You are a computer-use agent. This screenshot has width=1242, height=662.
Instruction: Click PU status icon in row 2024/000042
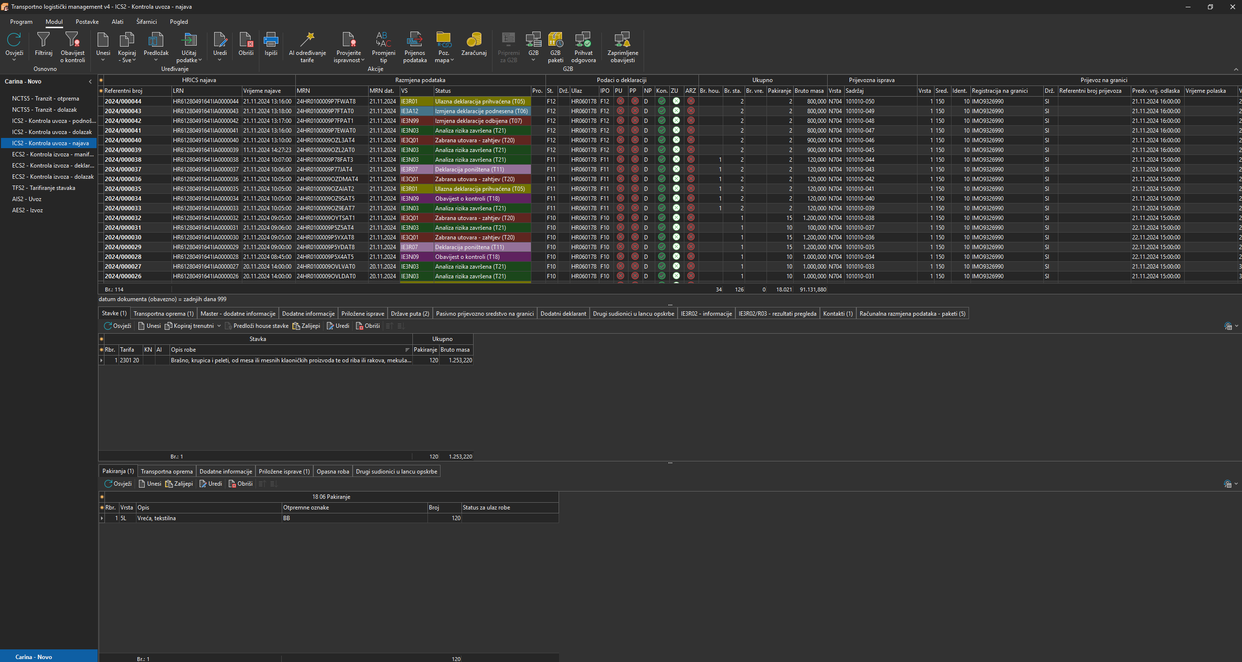(x=620, y=120)
